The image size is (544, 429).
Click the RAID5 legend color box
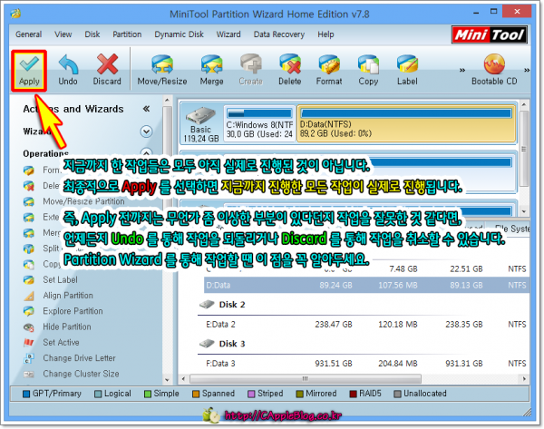[354, 394]
